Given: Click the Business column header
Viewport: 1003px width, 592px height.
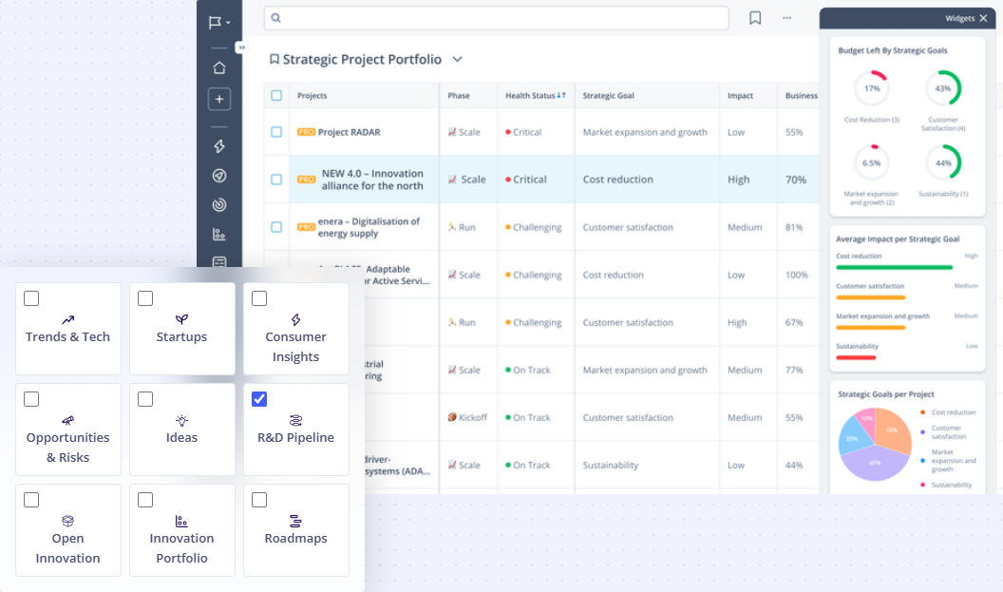Looking at the screenshot, I should coord(802,95).
